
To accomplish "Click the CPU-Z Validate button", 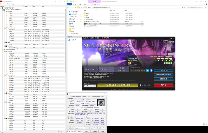I will point(95,131).
